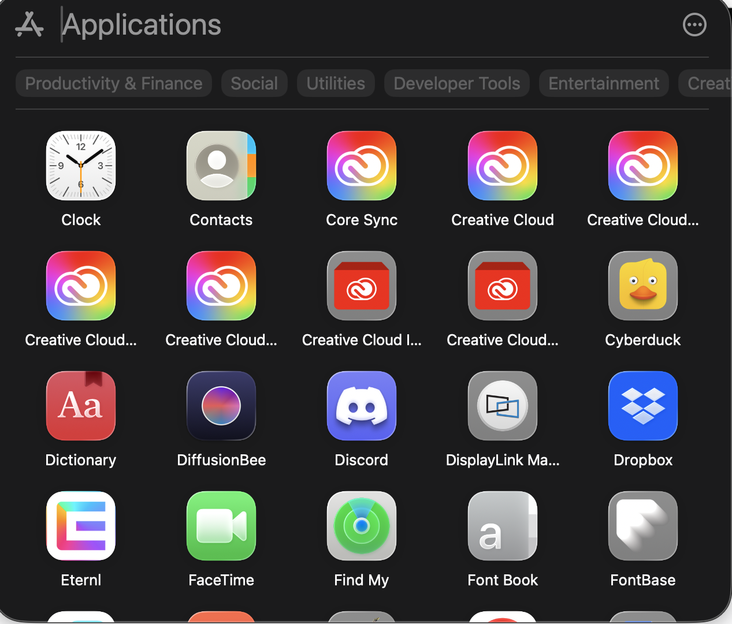Launch Cyberduck with the yellow duck icon
This screenshot has height=624, width=732.
(x=643, y=286)
